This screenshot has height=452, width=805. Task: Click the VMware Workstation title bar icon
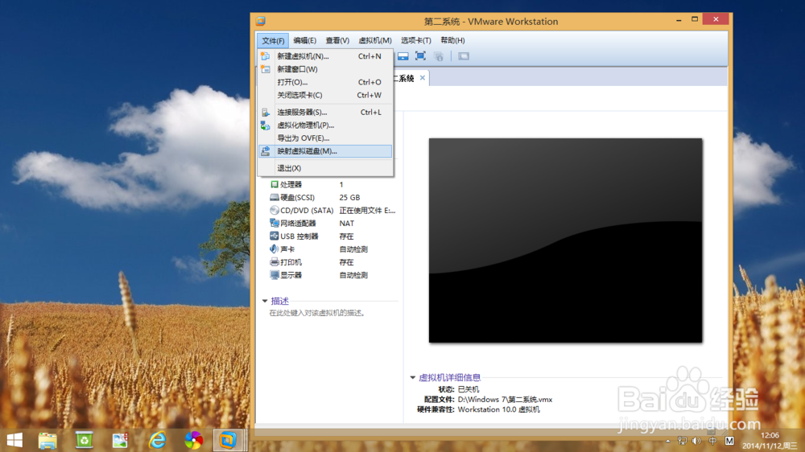(x=261, y=21)
